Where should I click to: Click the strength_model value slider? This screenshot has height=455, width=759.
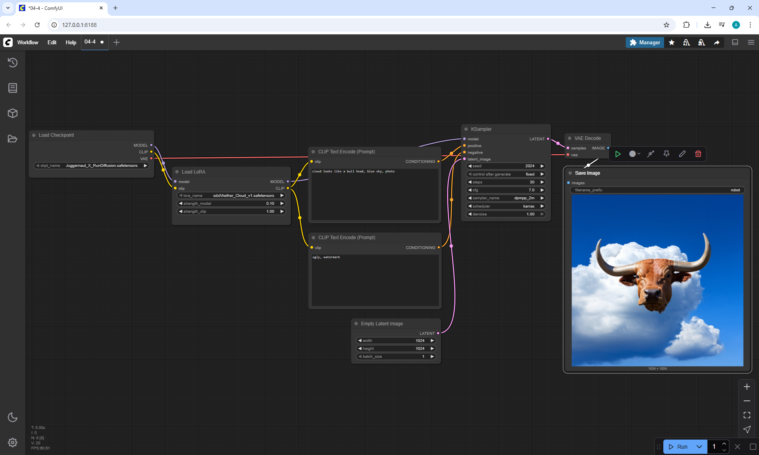pyautogui.click(x=231, y=204)
